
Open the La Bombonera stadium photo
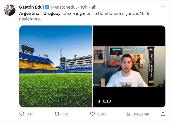click(x=56, y=66)
